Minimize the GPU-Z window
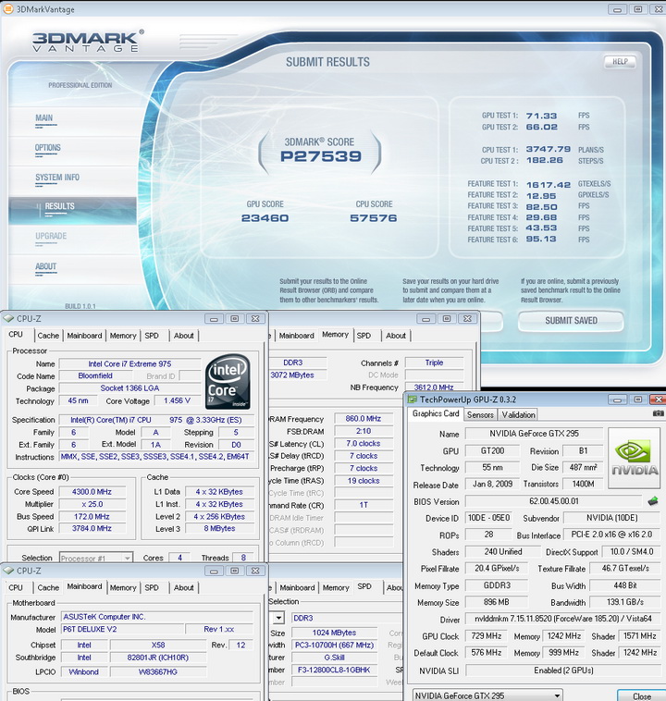 pos(617,400)
